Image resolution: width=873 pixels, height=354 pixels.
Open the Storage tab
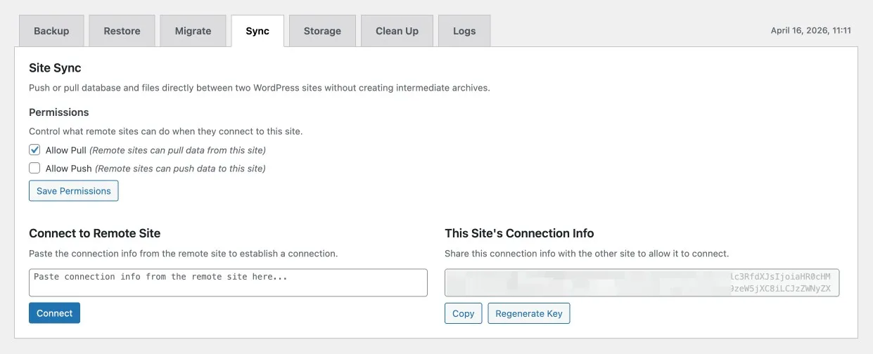pos(322,31)
